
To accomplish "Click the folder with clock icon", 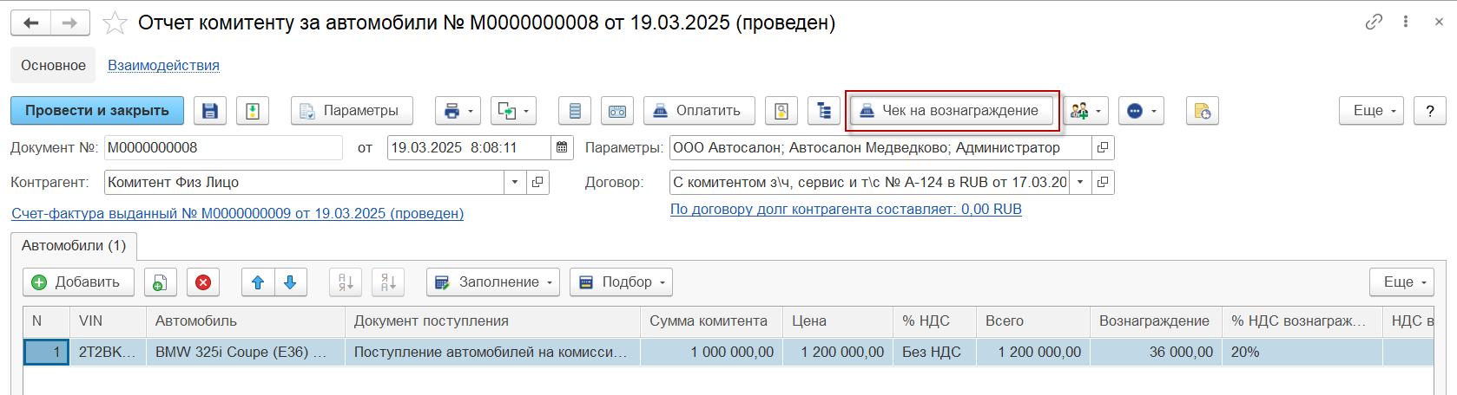I will 1203,111.
